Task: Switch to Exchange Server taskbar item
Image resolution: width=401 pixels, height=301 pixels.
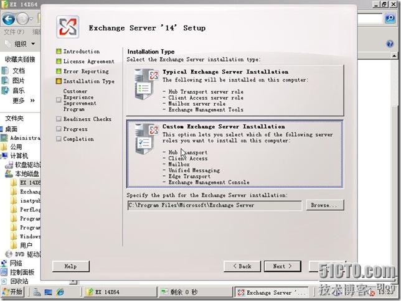Action: point(272,292)
